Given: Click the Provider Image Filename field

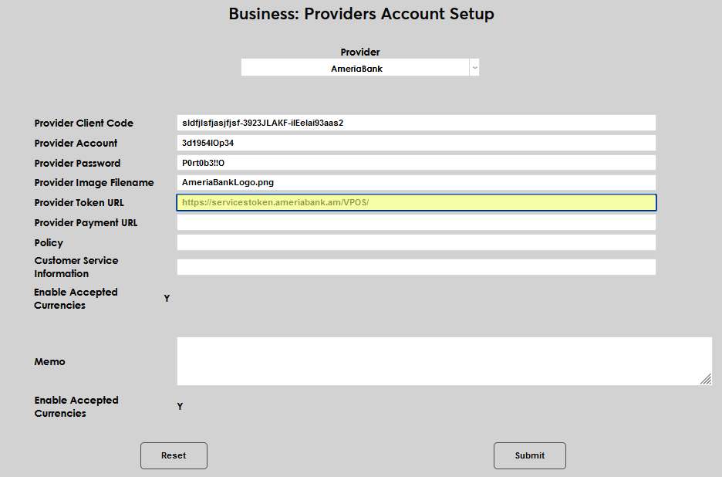Looking at the screenshot, I should [416, 183].
